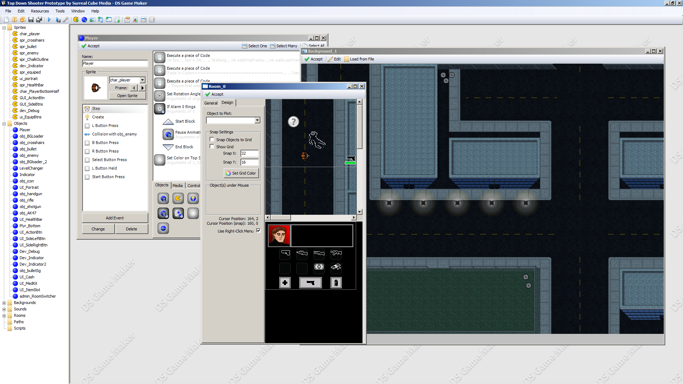
Task: Open the Object to Plot dropdown
Action: click(257, 121)
